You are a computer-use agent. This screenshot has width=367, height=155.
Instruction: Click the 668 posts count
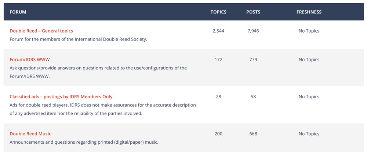[253, 134]
